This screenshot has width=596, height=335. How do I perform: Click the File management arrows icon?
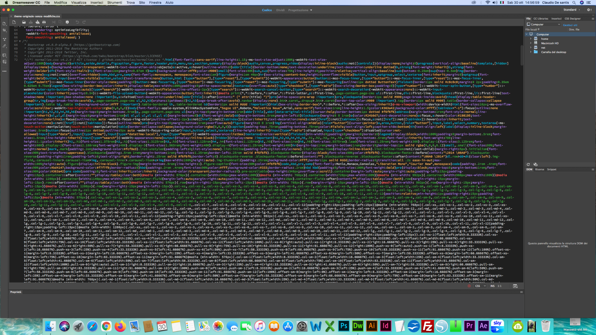(x=4, y=30)
